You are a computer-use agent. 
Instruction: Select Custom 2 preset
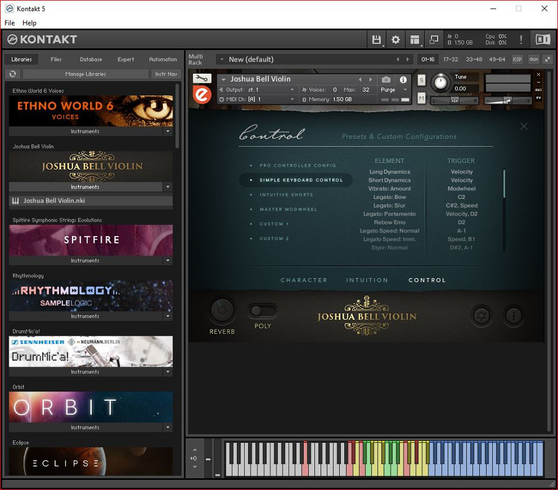pyautogui.click(x=274, y=238)
